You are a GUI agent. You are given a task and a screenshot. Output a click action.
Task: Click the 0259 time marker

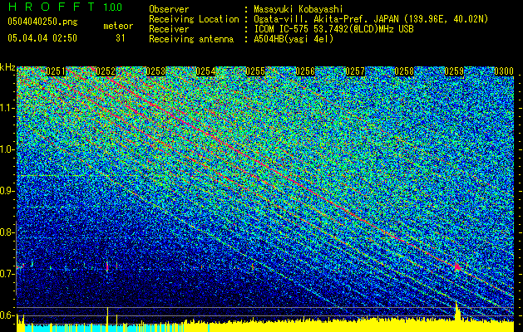click(454, 71)
